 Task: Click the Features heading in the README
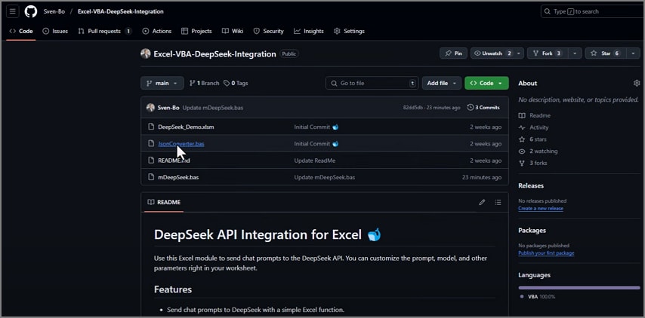pyautogui.click(x=173, y=289)
